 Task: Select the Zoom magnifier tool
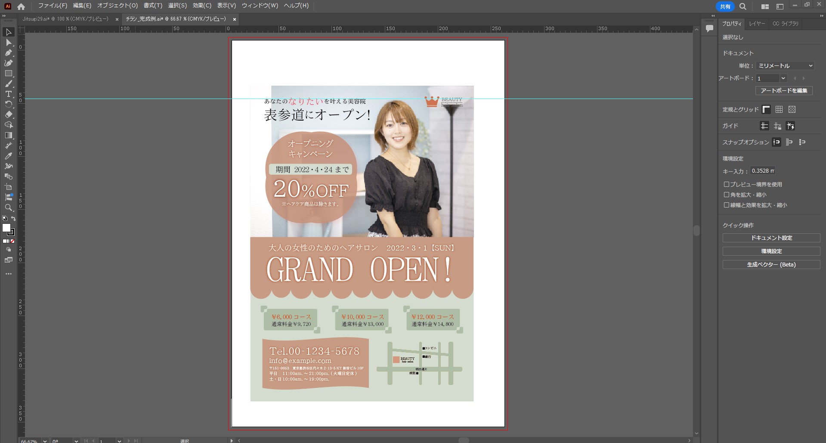click(8, 208)
